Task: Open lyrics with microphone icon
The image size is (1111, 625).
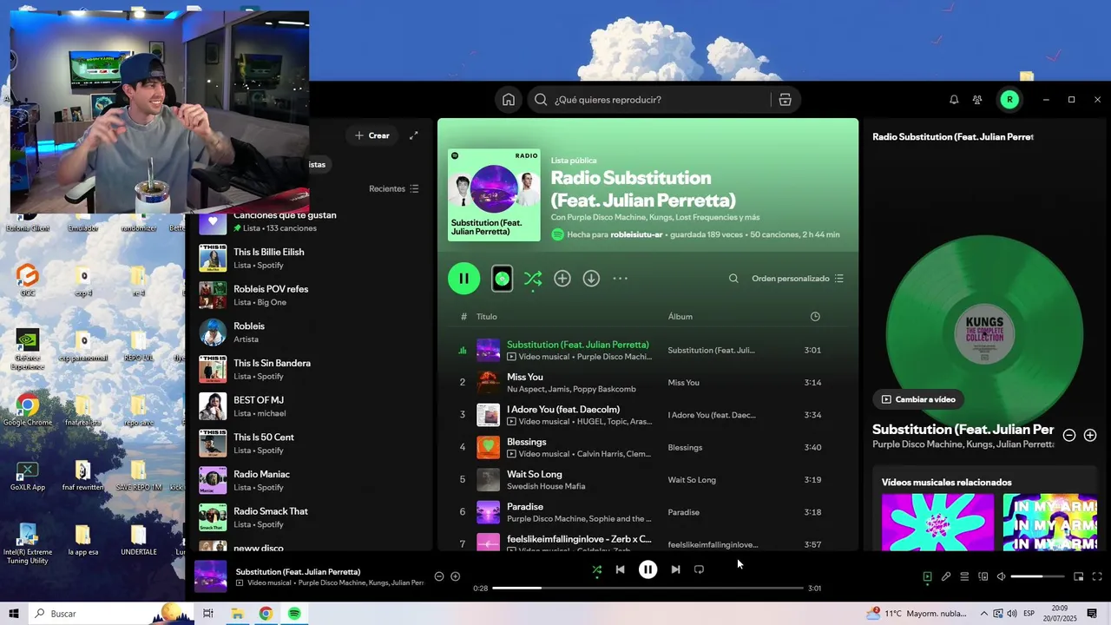Action: coord(946,576)
